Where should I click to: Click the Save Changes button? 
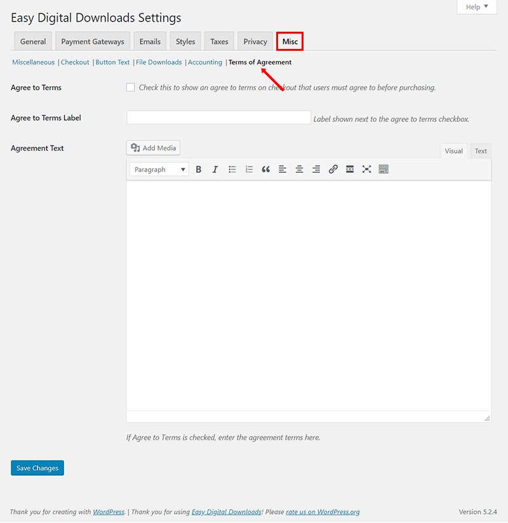37,468
